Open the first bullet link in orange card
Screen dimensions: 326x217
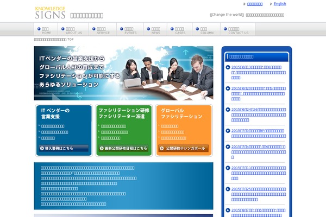[x=170, y=126]
